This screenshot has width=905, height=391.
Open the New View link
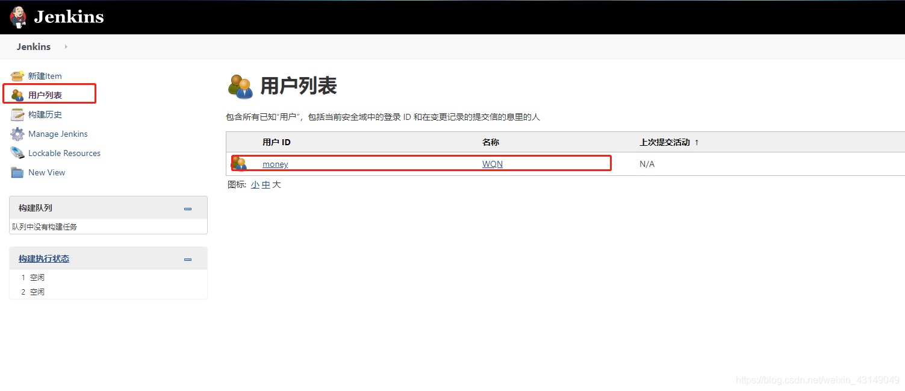point(47,172)
